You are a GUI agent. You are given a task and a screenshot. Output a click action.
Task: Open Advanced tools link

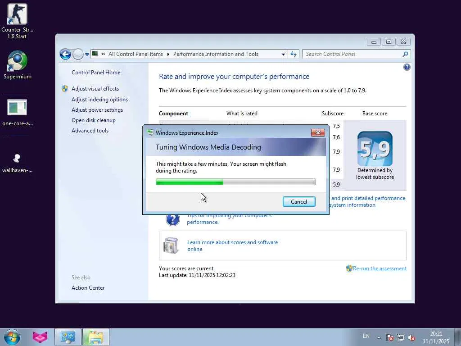90,130
